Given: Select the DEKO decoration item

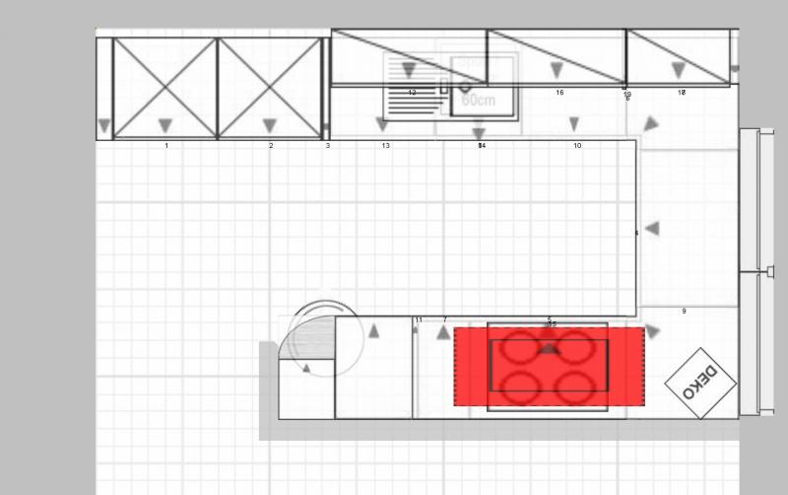Looking at the screenshot, I should [700, 383].
